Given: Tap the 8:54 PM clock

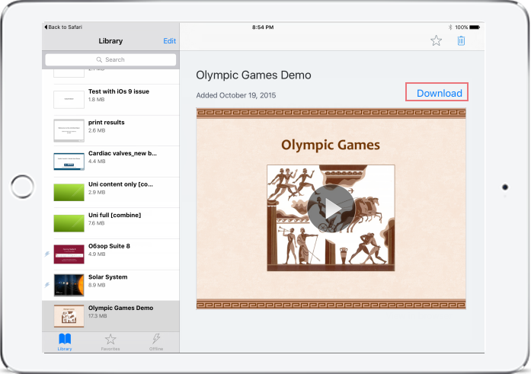Looking at the screenshot, I should (x=263, y=27).
